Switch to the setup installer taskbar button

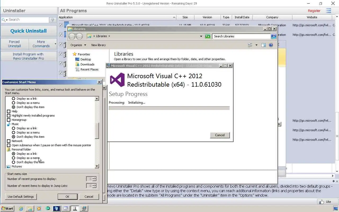pyautogui.click(x=84, y=209)
